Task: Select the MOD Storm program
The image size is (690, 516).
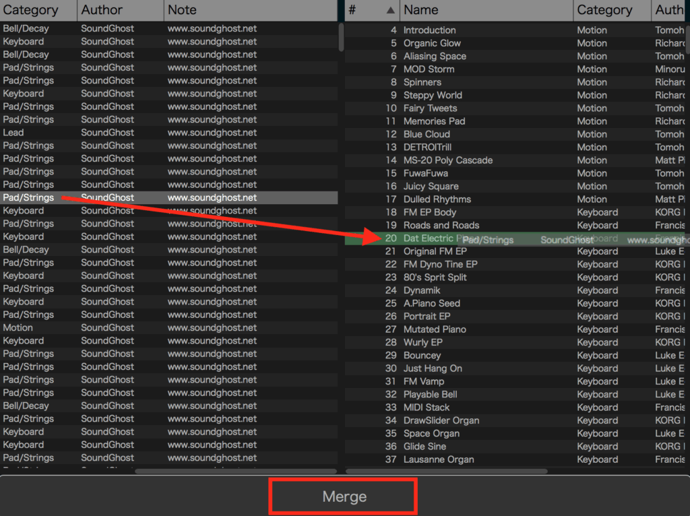Action: [x=429, y=69]
